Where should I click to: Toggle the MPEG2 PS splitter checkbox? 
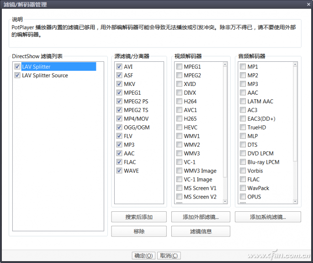point(119,102)
